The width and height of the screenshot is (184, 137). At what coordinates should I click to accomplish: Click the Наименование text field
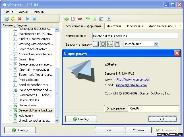[x=135, y=36]
